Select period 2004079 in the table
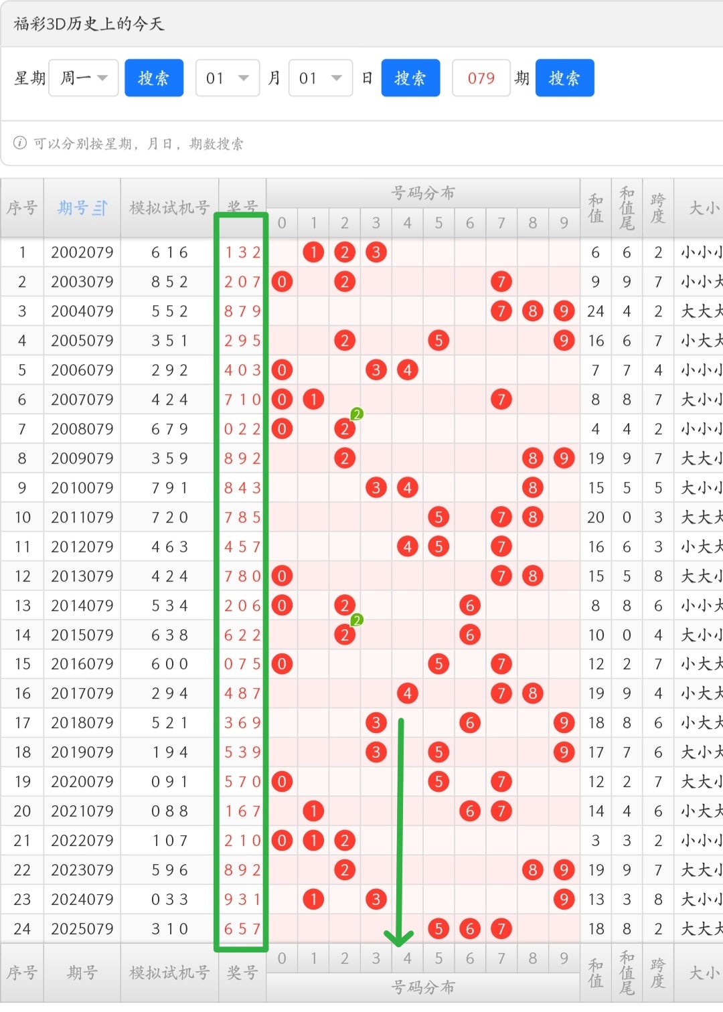The image size is (723, 1012). coord(82,311)
